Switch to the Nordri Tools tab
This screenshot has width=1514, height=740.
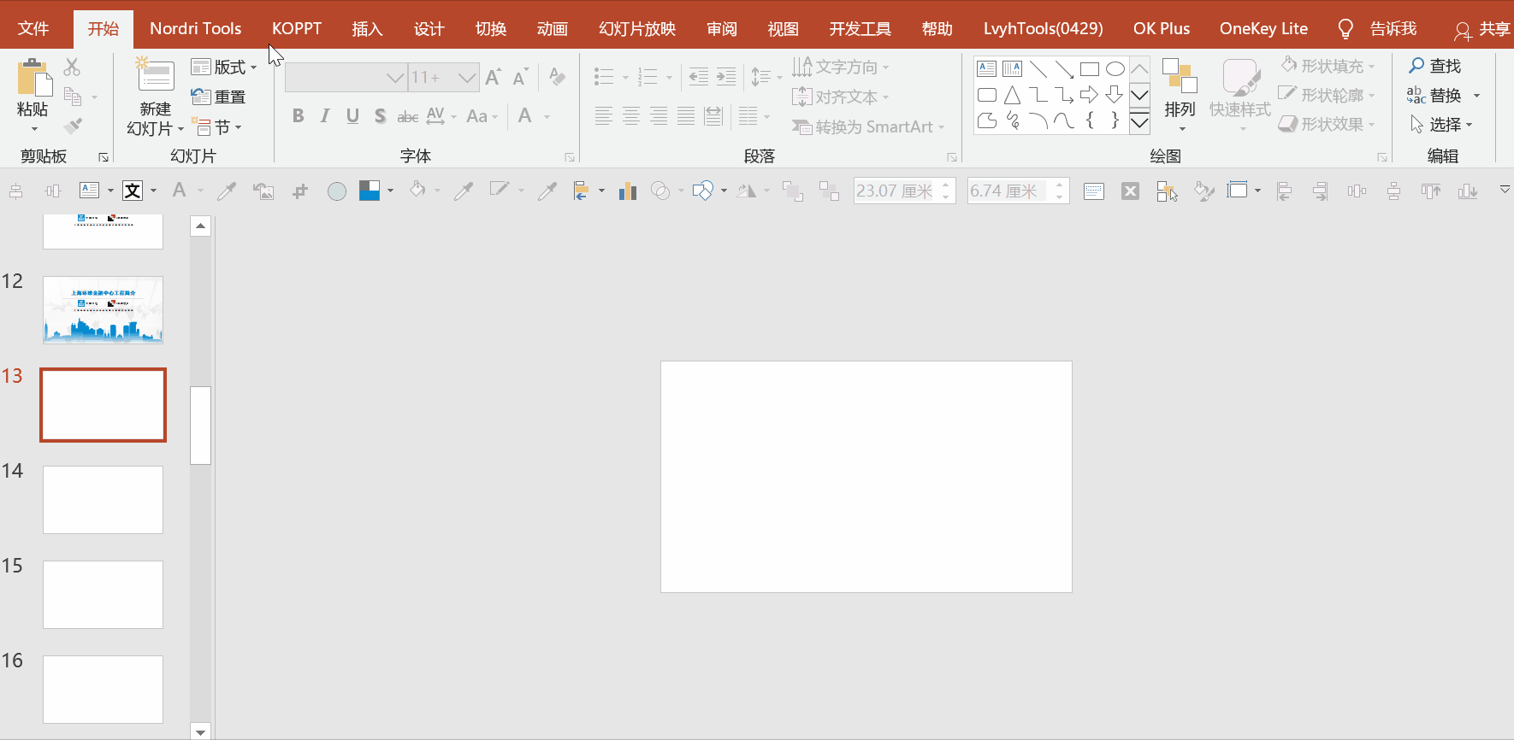click(x=196, y=28)
